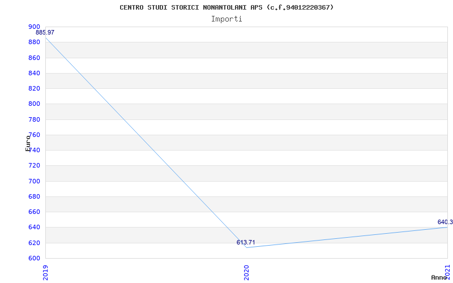This screenshot has height=283, width=453.
Task: Click the 860 y-axis tick label
Action: pyautogui.click(x=34, y=58)
